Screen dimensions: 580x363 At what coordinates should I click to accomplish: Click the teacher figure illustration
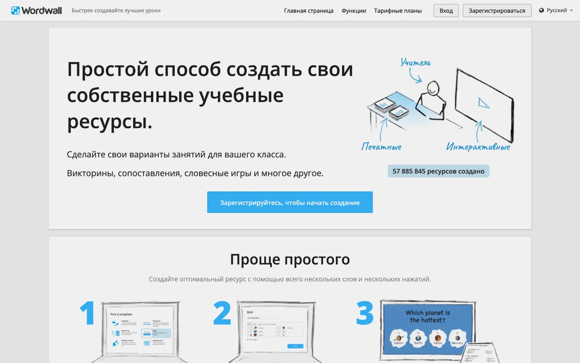pos(432,100)
